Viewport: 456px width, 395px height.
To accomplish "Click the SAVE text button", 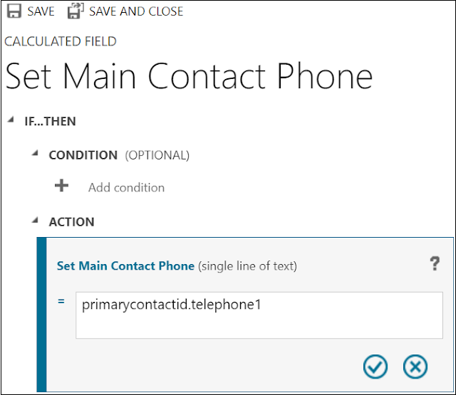I will click(x=41, y=11).
